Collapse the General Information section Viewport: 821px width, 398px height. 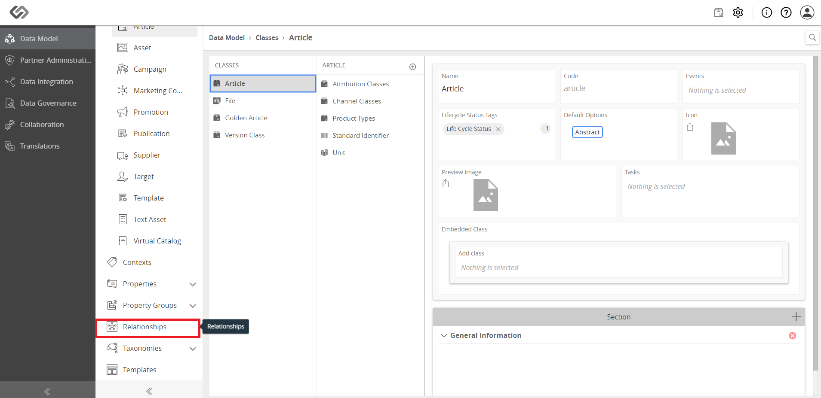coord(444,335)
